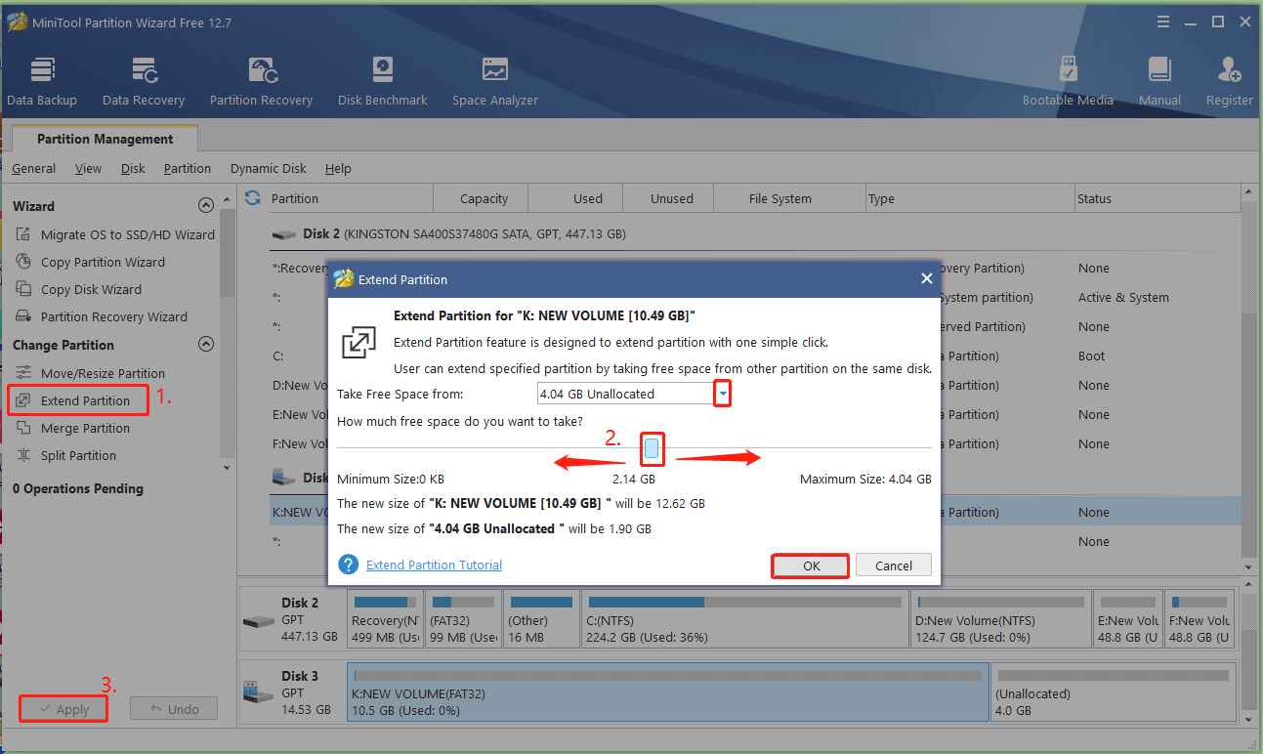The height and width of the screenshot is (754, 1263).
Task: Open the Partition menu
Action: pyautogui.click(x=188, y=168)
